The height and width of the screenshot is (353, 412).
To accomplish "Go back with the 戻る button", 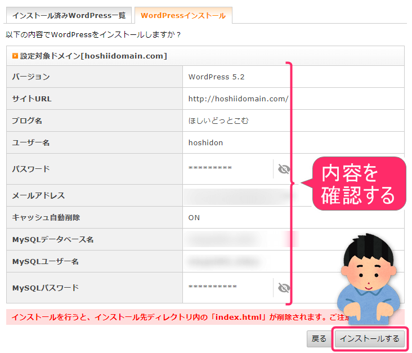I will [x=319, y=338].
